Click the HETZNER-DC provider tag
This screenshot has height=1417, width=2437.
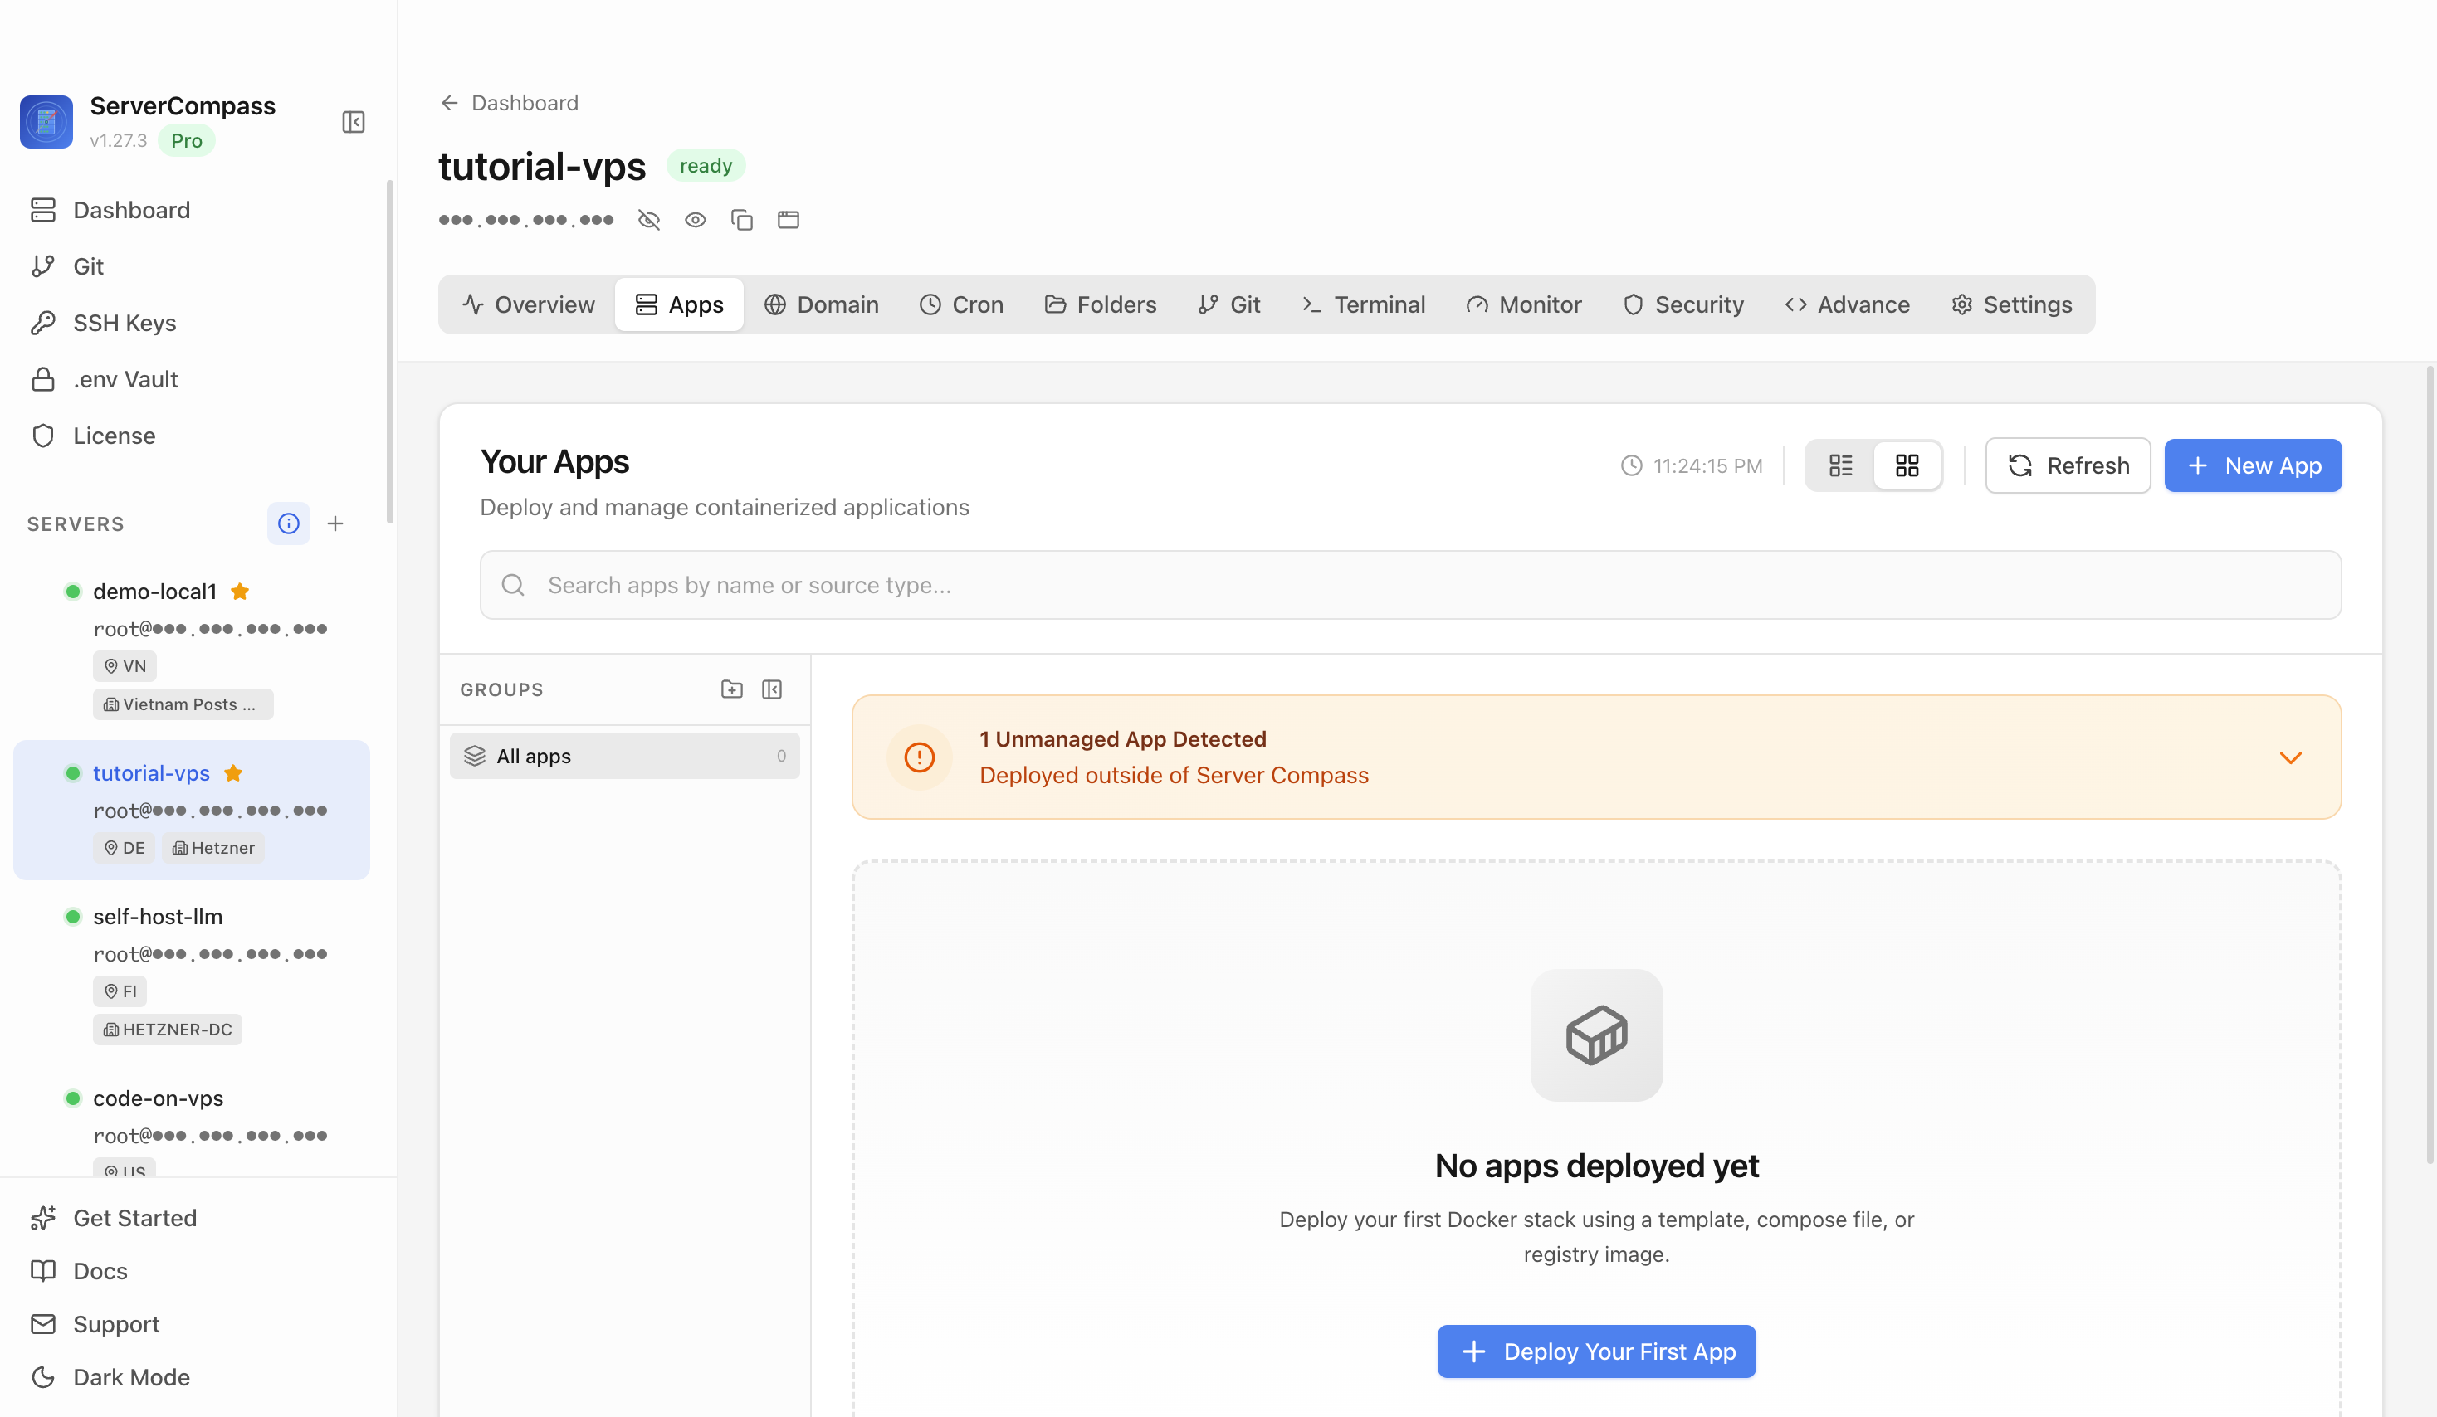168,1030
